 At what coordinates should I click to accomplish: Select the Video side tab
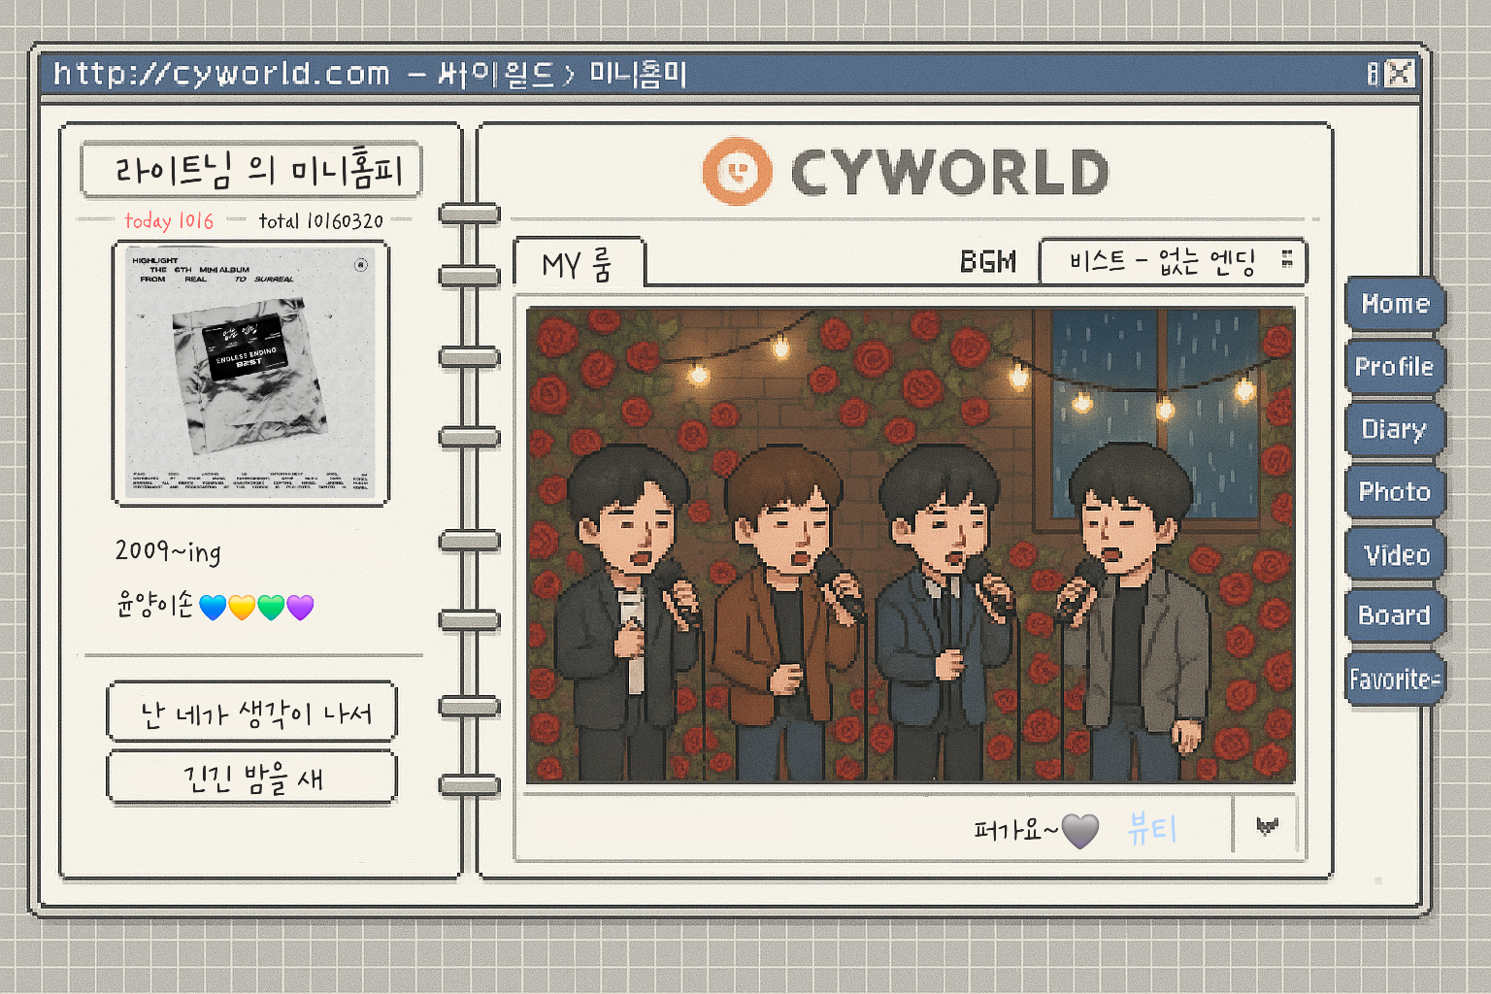pyautogui.click(x=1395, y=554)
